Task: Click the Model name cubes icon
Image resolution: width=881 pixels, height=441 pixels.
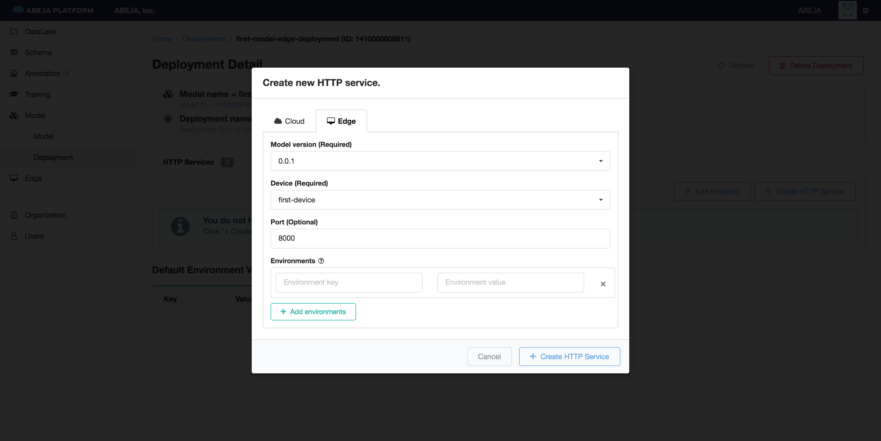Action: [168, 94]
